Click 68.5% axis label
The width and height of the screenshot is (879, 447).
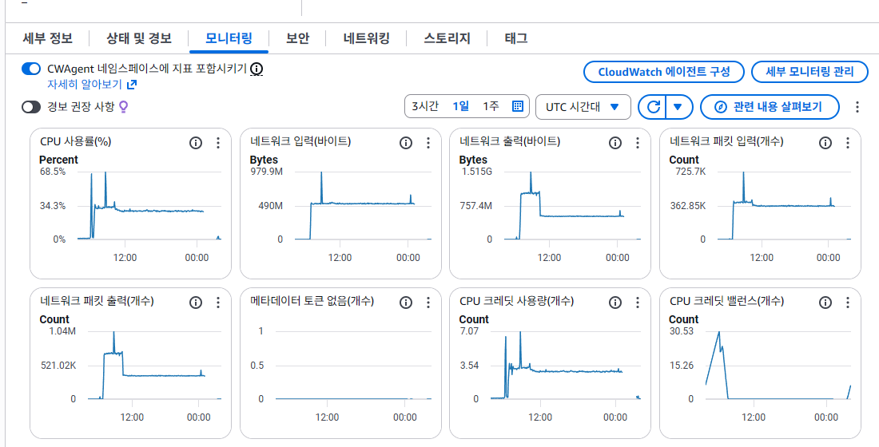tap(53, 172)
